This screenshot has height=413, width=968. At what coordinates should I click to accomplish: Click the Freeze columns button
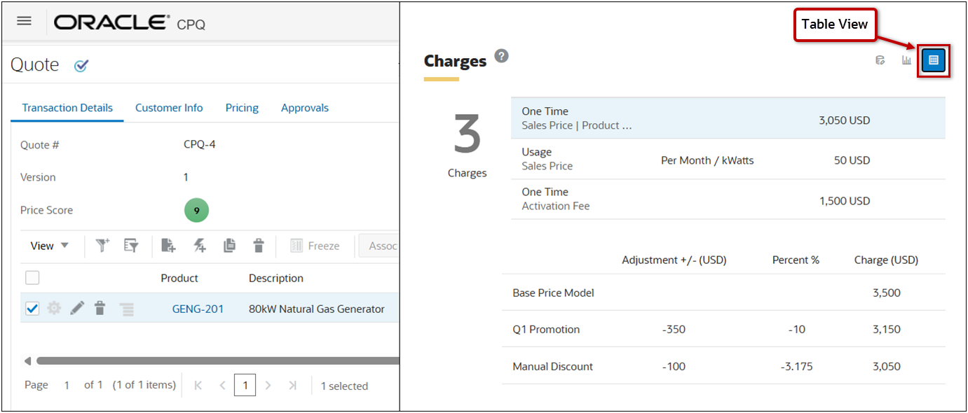315,246
